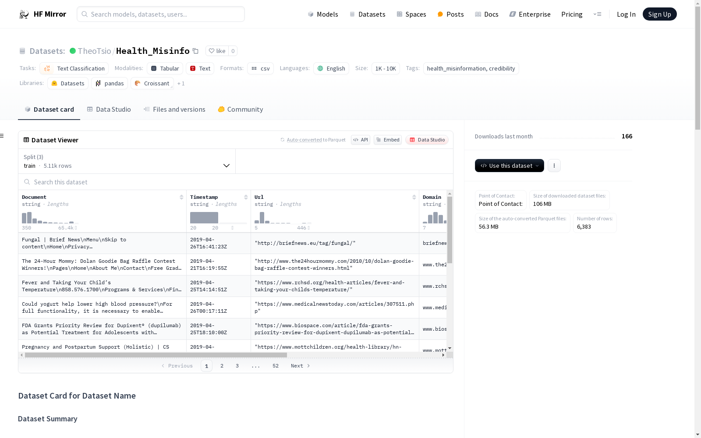Open API button in Dataset Viewer
Image resolution: width=701 pixels, height=438 pixels.
tap(361, 140)
